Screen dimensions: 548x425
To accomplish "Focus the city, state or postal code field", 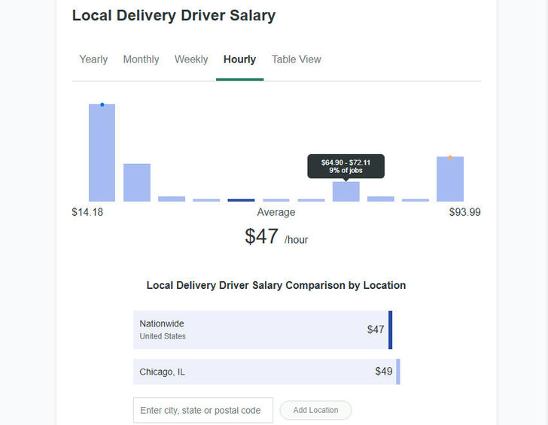I will 203,410.
